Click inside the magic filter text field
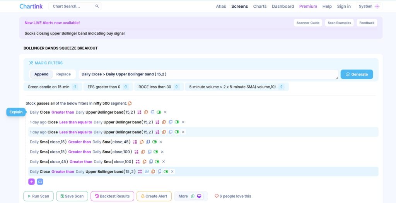396x203 pixels. pyautogui.click(x=208, y=74)
